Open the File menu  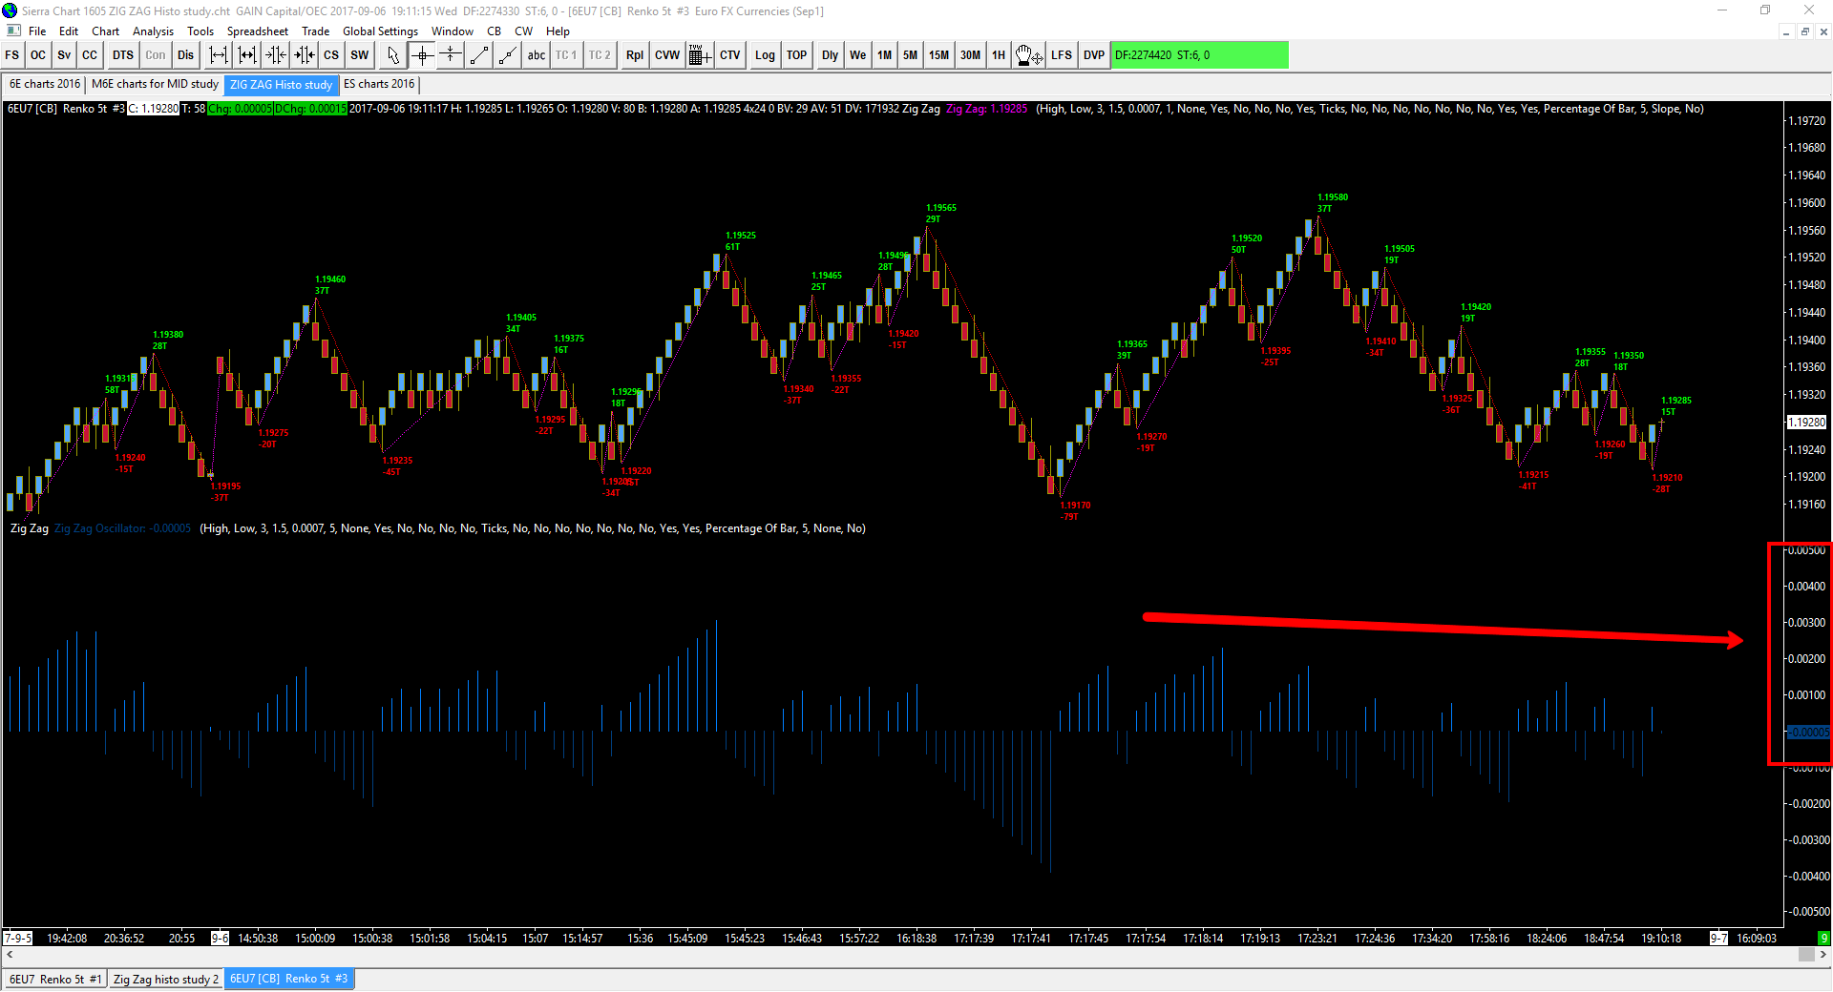(37, 31)
